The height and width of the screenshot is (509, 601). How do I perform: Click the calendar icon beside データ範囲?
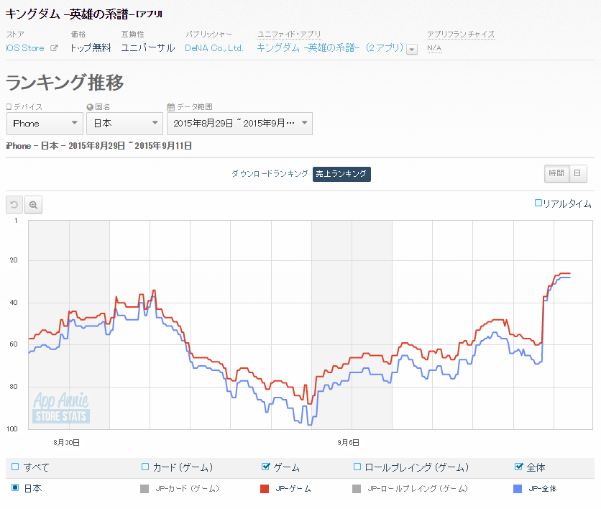click(171, 107)
